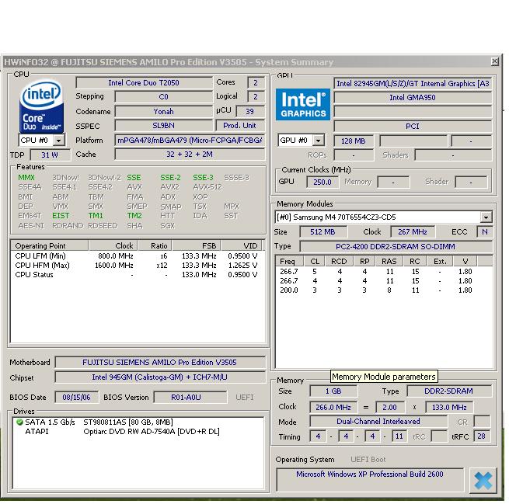Click the Operating Point column header
The width and height of the screenshot is (509, 504).
pyautogui.click(x=49, y=245)
